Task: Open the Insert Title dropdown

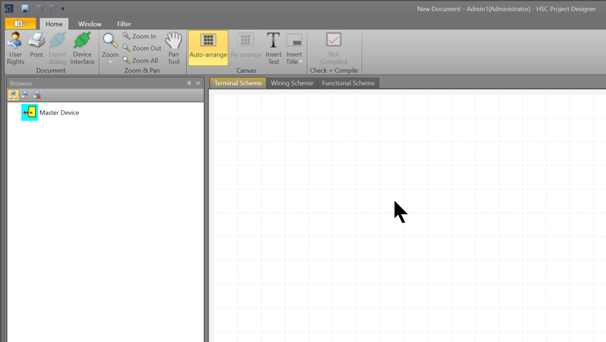Action: (x=294, y=49)
